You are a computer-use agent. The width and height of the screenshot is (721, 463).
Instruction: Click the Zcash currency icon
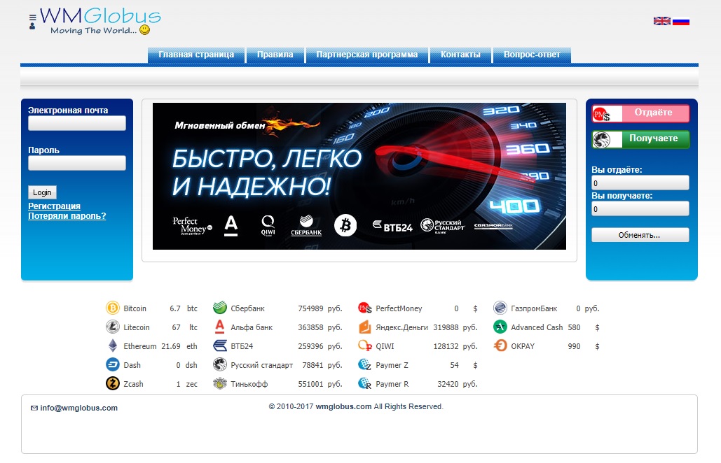pyautogui.click(x=113, y=383)
